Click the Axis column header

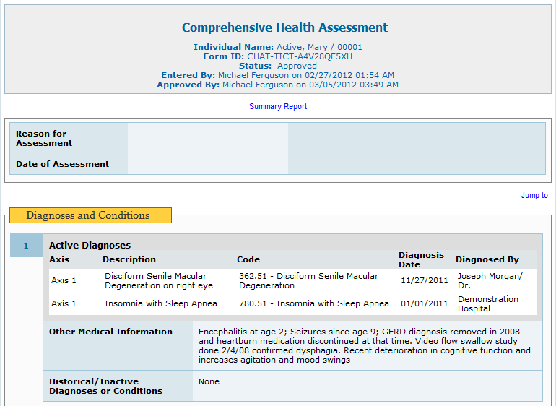coord(59,259)
